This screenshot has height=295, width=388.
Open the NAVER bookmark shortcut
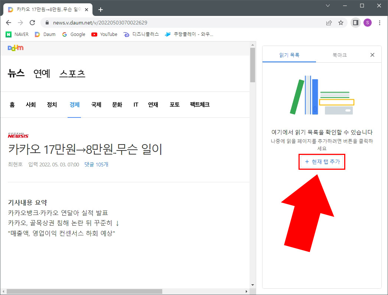pyautogui.click(x=17, y=34)
